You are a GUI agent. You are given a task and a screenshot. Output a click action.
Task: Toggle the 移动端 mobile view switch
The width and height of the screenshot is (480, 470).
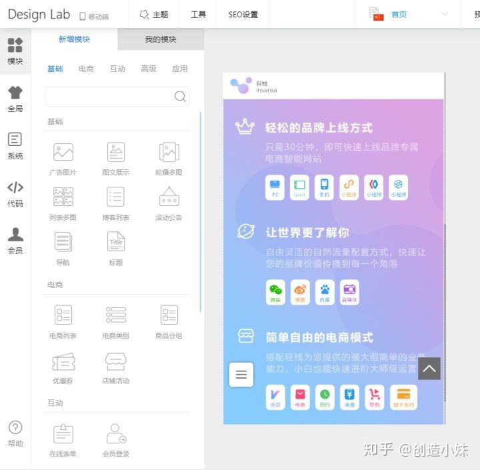(x=94, y=16)
